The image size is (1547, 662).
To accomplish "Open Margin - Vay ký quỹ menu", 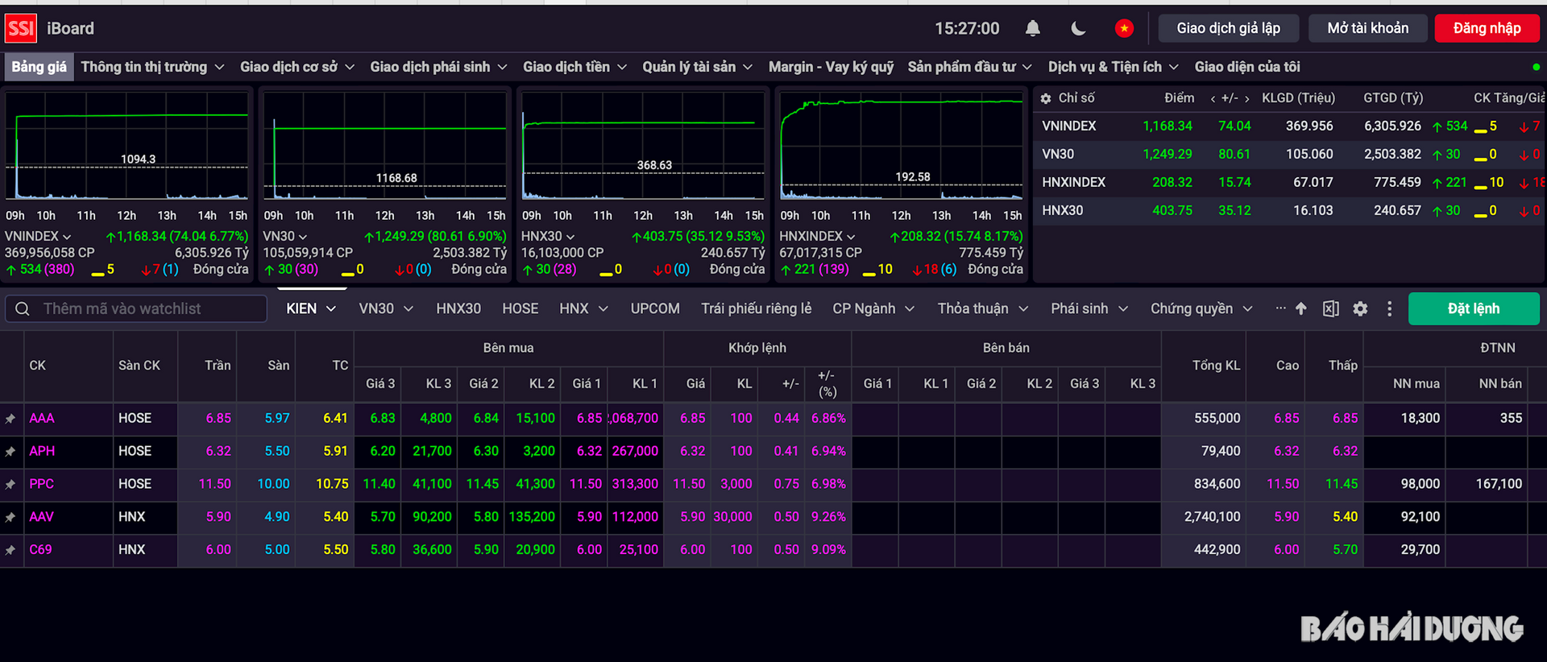I will point(831,67).
